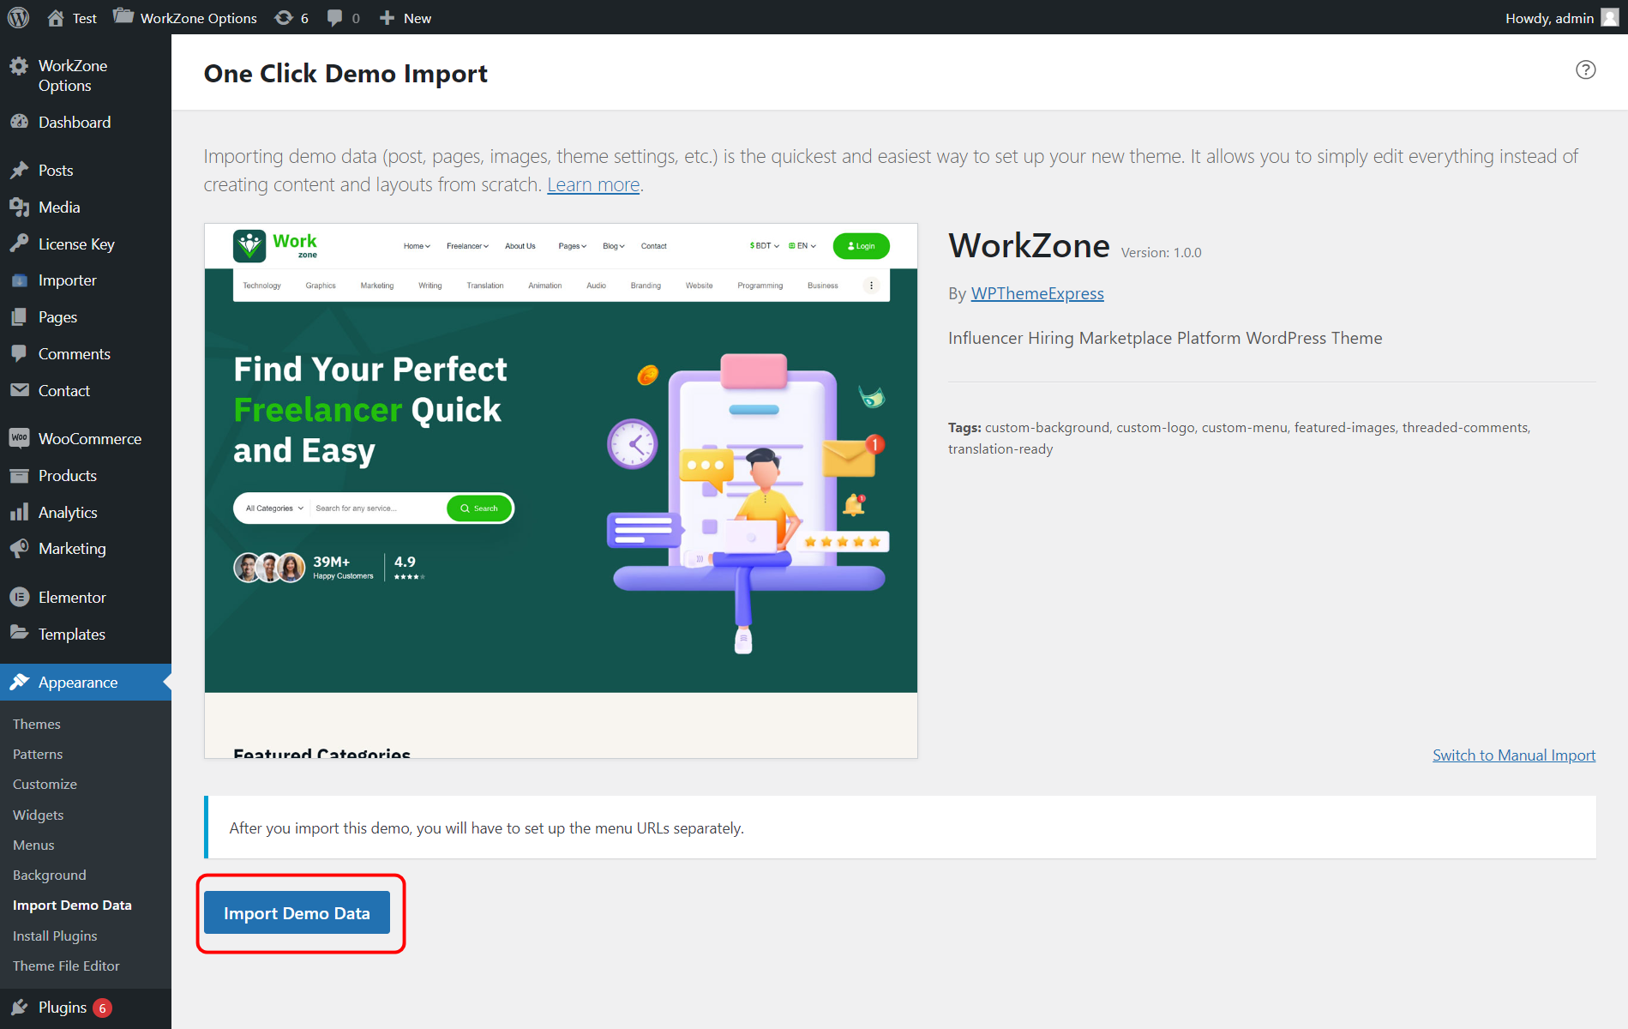Expand the Freelancer dropdown in preview nav
Viewport: 1628px width, 1029px height.
coord(467,246)
